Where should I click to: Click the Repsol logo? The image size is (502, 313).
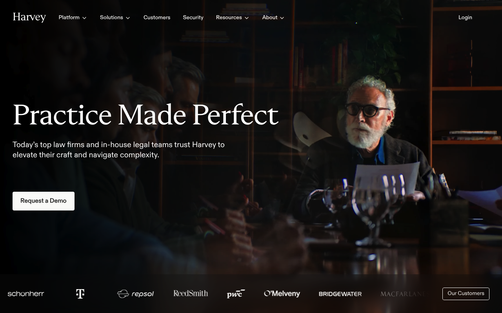pos(135,294)
